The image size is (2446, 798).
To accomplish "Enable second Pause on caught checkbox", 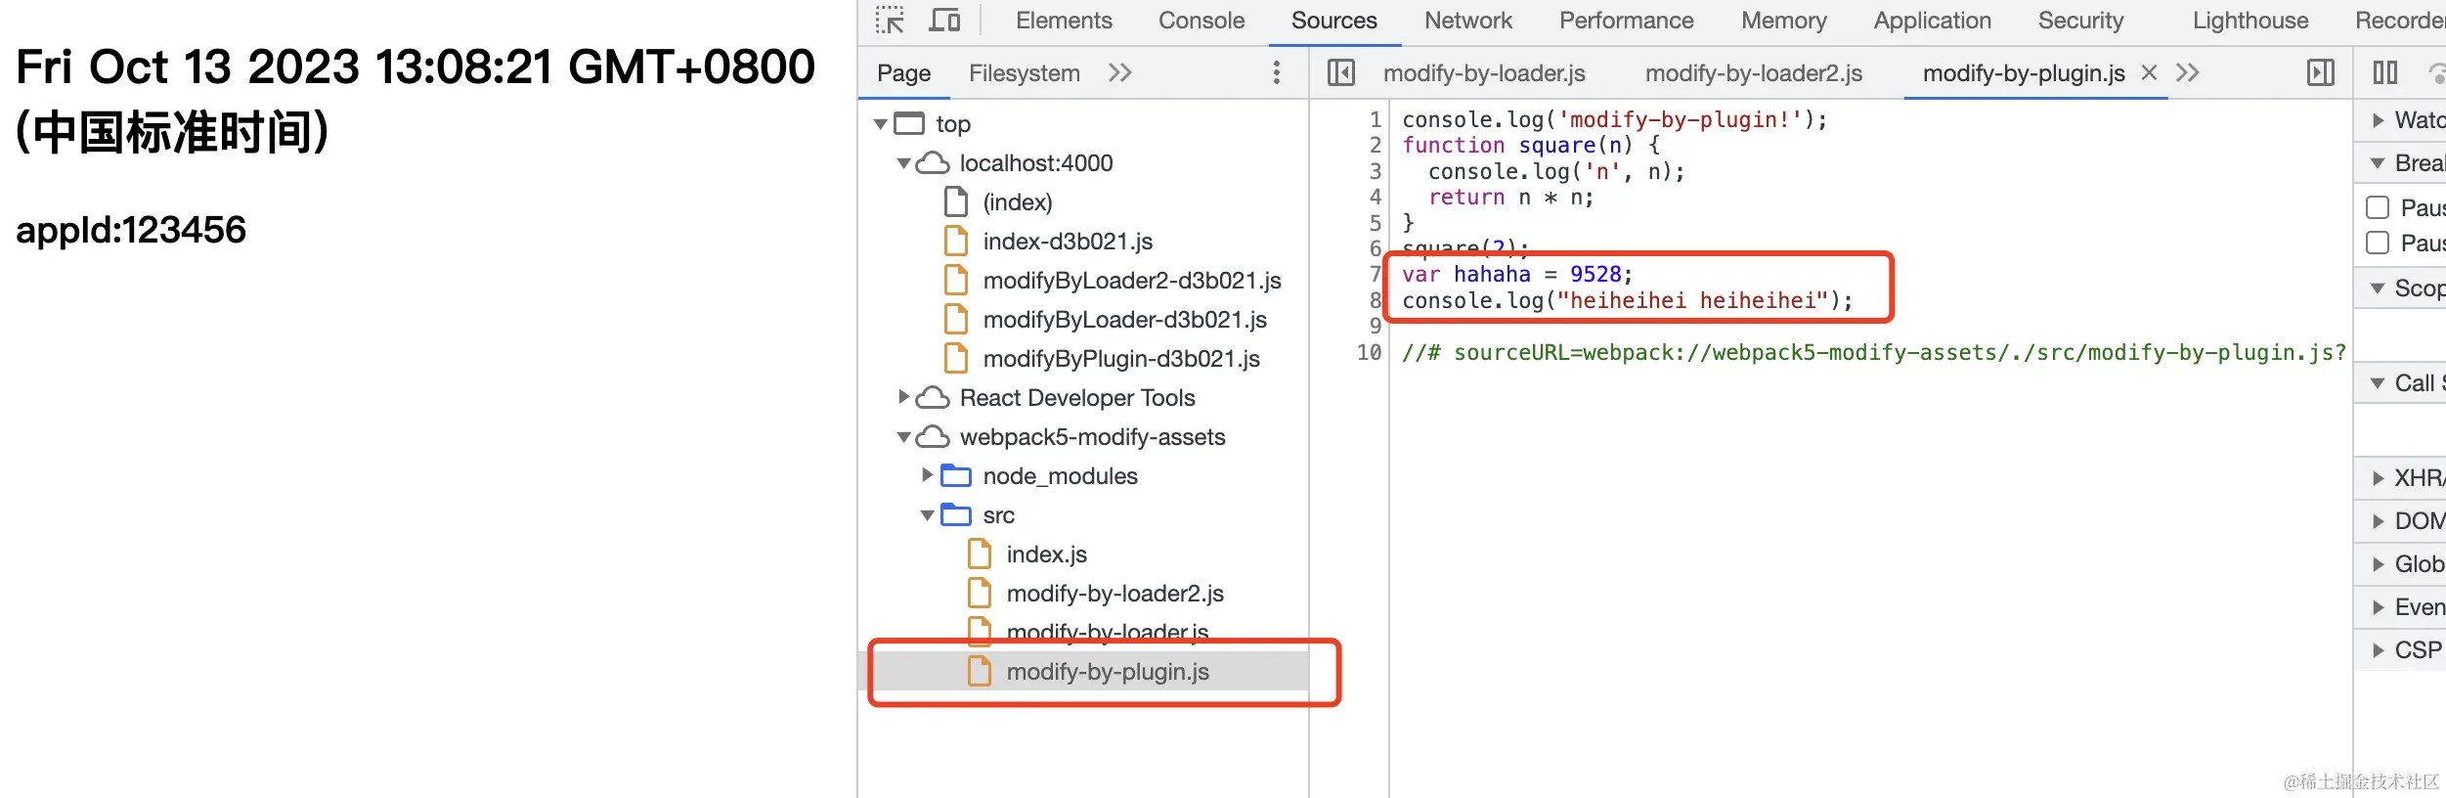I will tap(2378, 243).
